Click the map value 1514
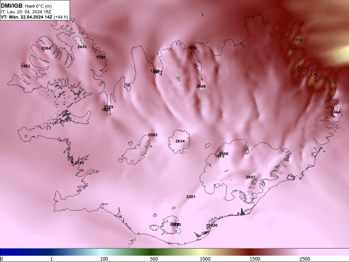This screenshot has width=349, height=262. coord(192,48)
